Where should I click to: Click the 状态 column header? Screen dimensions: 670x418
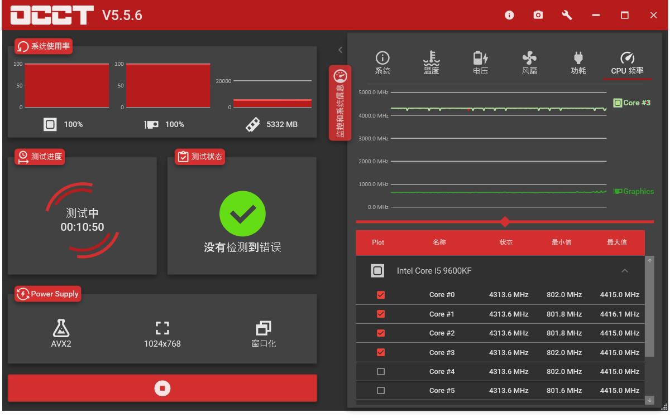[x=506, y=242]
